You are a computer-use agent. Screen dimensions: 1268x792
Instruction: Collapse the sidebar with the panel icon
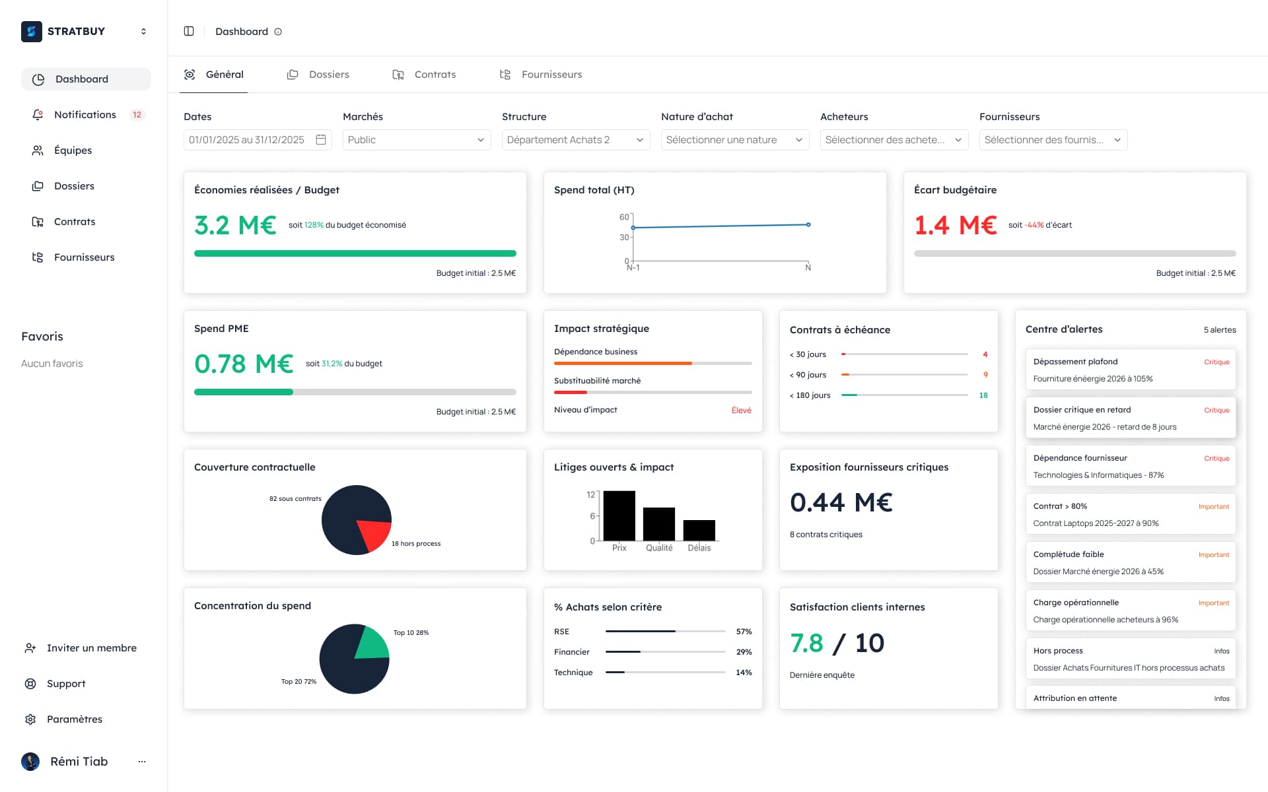point(190,31)
